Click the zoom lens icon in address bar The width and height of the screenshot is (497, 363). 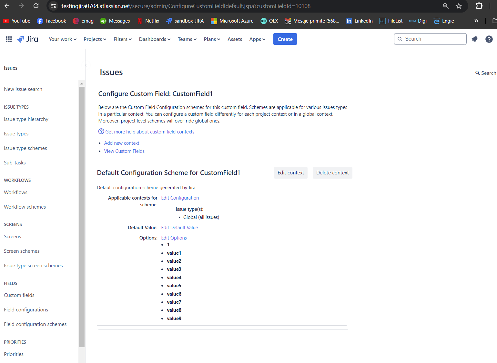(x=445, y=6)
